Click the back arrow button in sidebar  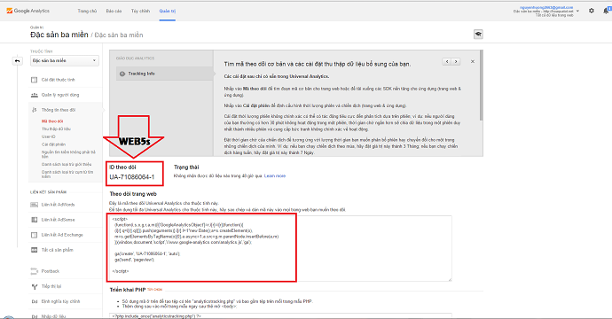(x=17, y=61)
